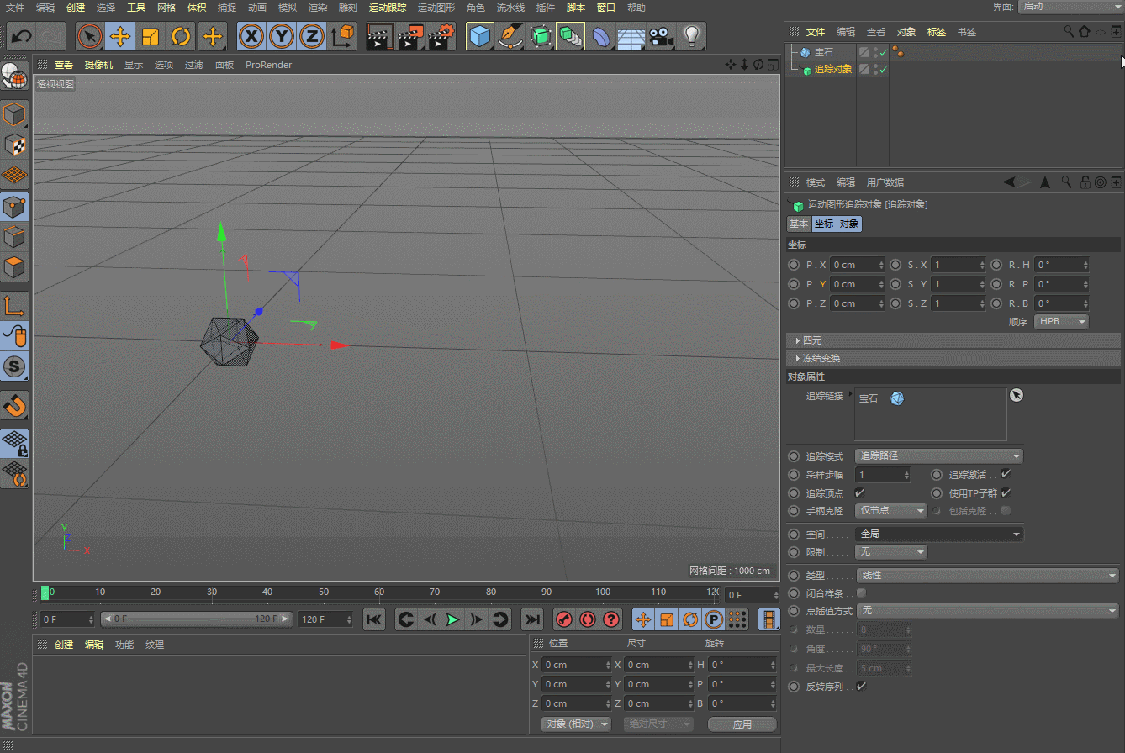The height and width of the screenshot is (753, 1125).
Task: Activate the Scale tool
Action: [151, 36]
